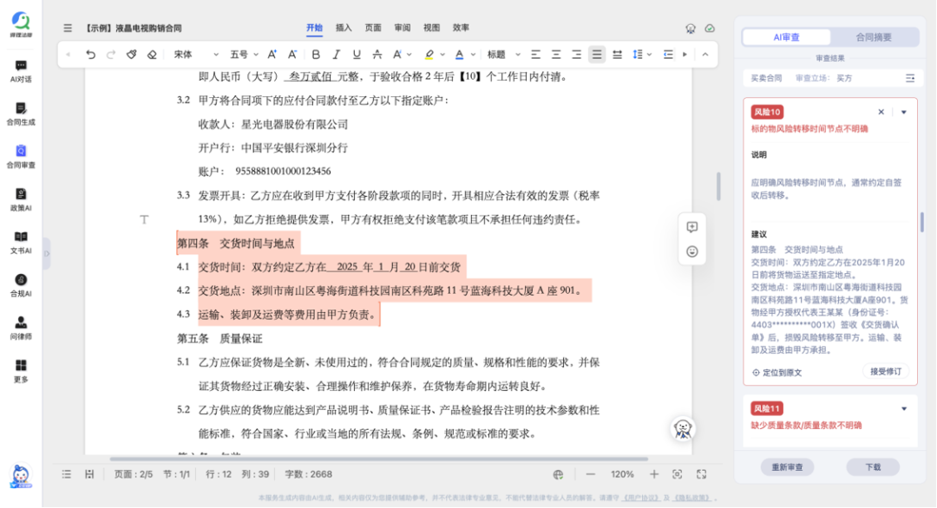
Task: Toggle italic formatting on selected text
Action: 336,54
